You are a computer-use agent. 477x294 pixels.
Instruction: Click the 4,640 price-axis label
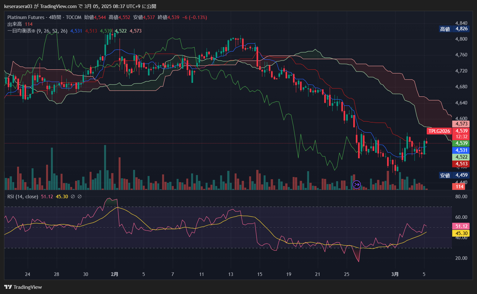pos(461,103)
